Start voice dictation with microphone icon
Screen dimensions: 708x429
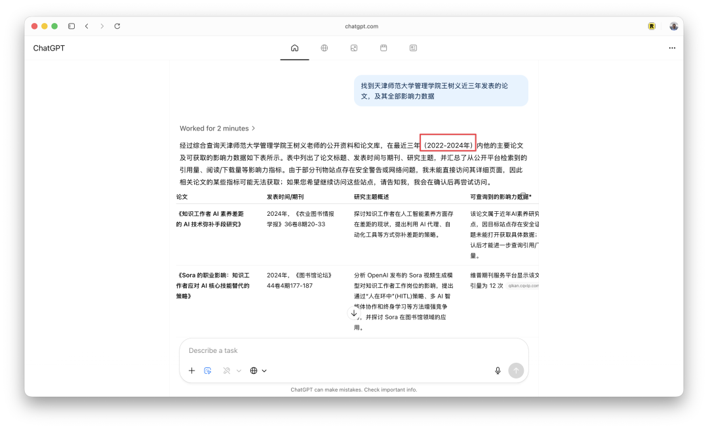[498, 371]
